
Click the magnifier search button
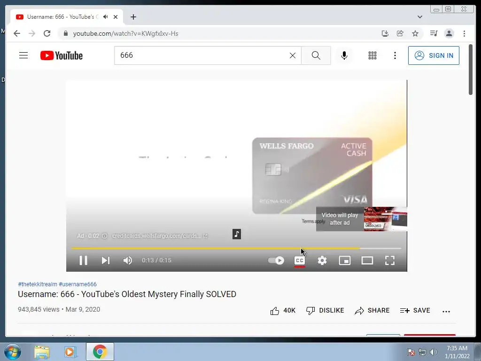[x=316, y=55]
